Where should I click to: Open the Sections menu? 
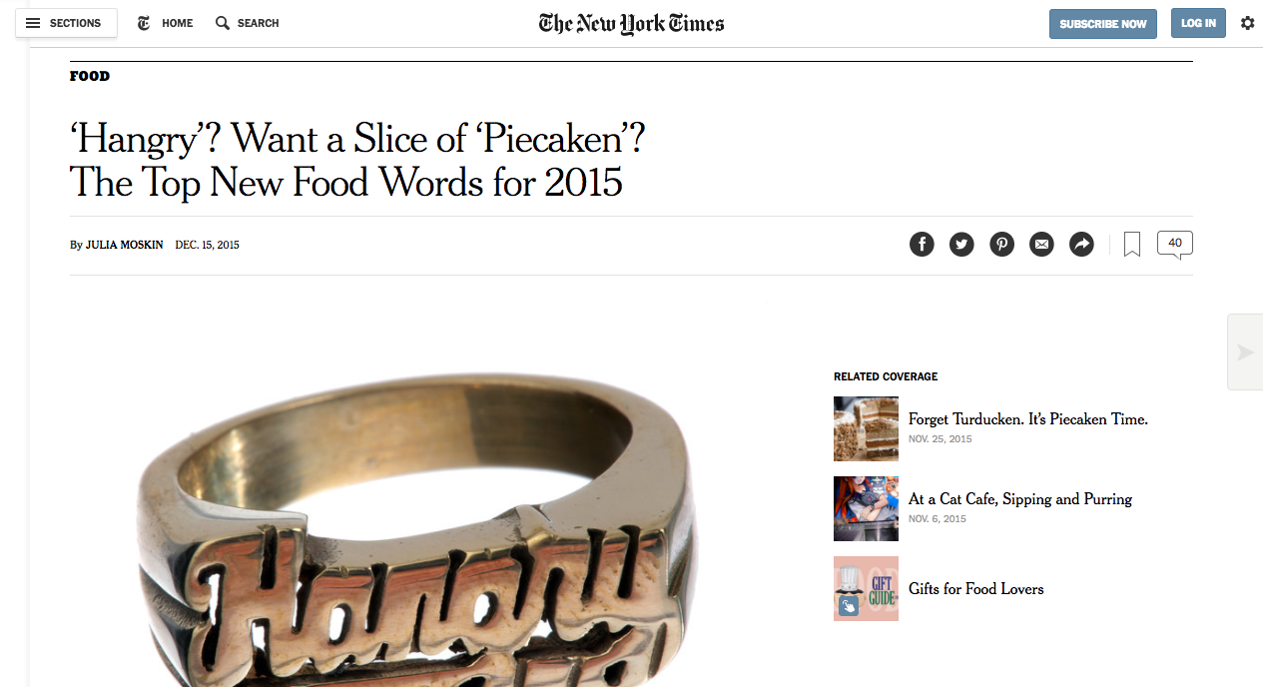click(66, 23)
